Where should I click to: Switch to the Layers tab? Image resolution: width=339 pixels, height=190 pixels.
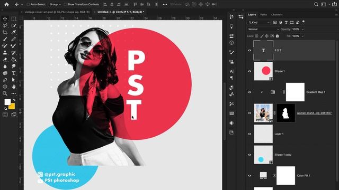(252, 15)
